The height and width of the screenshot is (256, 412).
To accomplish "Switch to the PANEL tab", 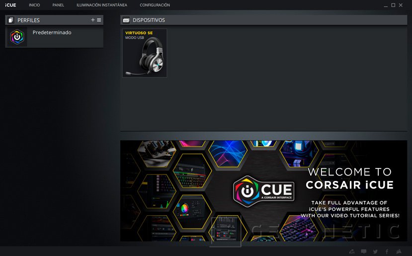I will click(58, 5).
